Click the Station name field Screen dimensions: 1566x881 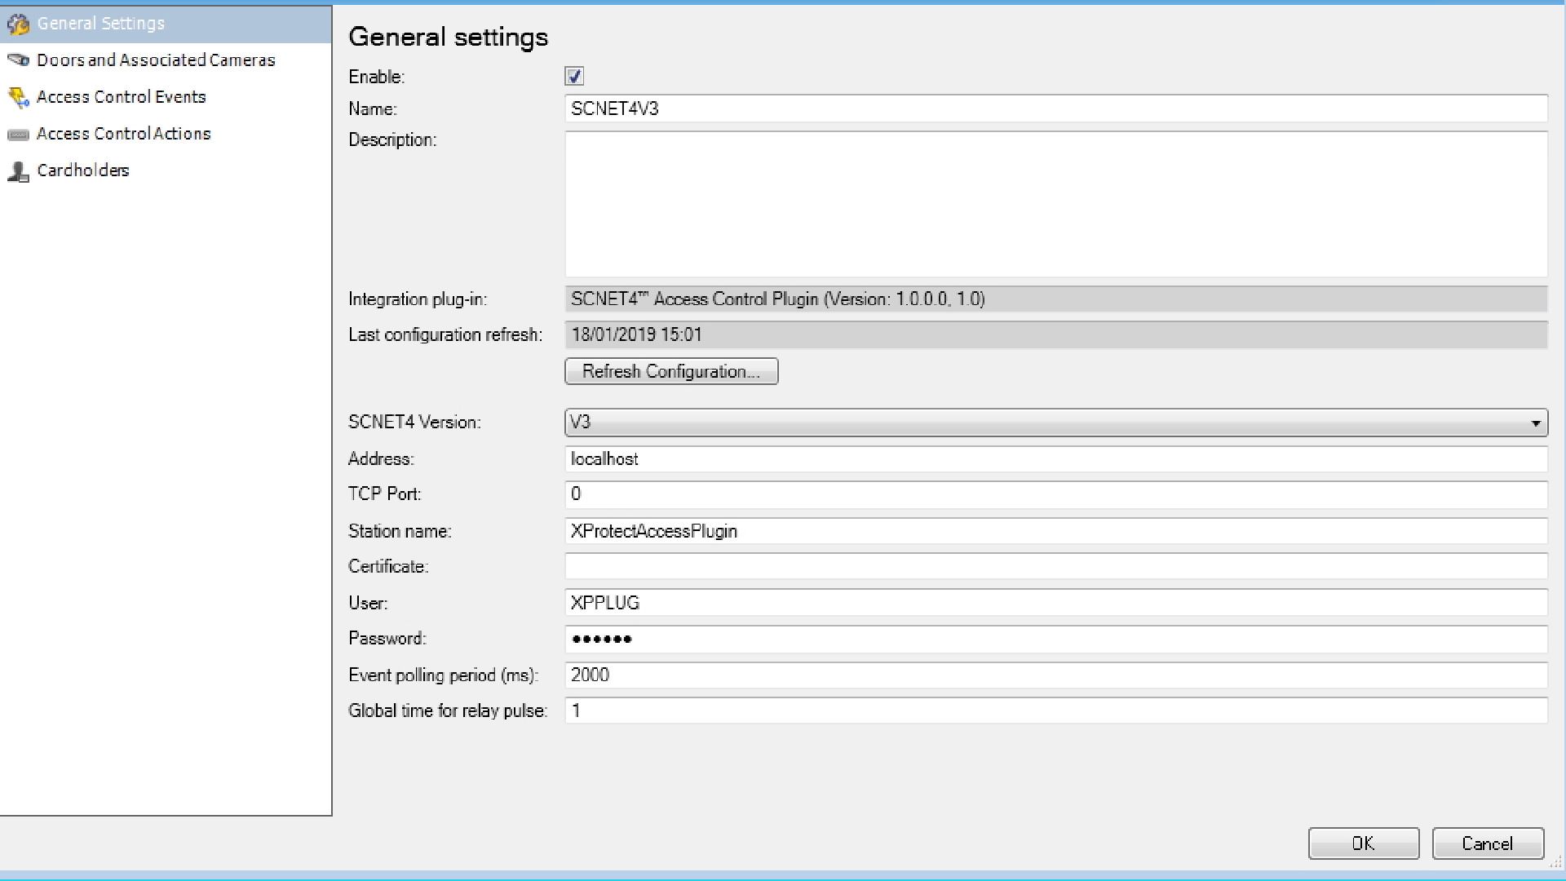pyautogui.click(x=1056, y=531)
